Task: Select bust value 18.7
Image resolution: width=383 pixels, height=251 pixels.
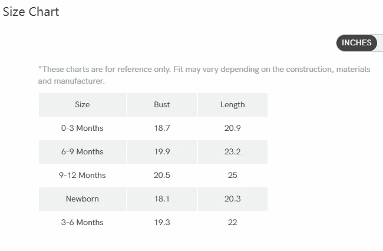Action: pos(162,128)
